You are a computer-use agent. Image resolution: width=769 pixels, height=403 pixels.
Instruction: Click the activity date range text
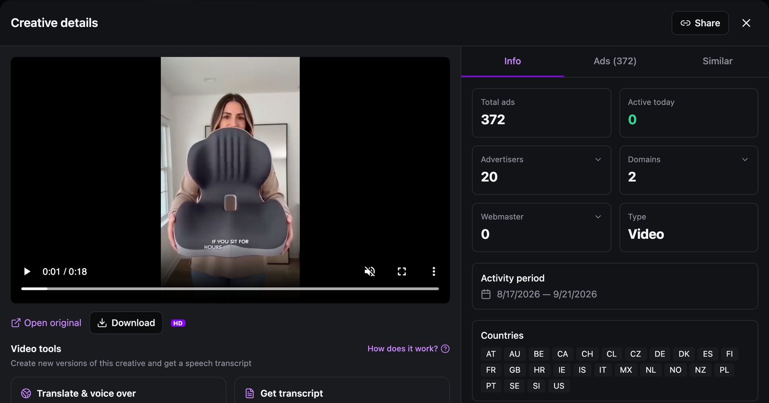pos(547,294)
